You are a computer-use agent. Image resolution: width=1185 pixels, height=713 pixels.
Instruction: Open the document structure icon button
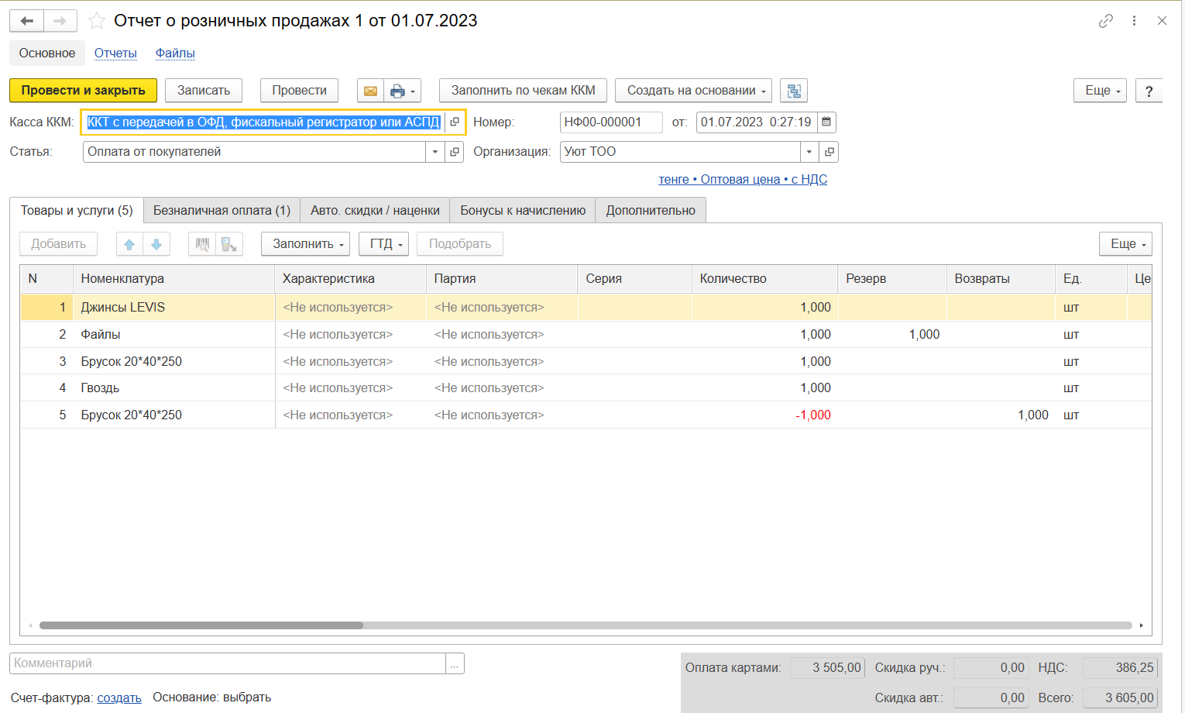pyautogui.click(x=794, y=91)
